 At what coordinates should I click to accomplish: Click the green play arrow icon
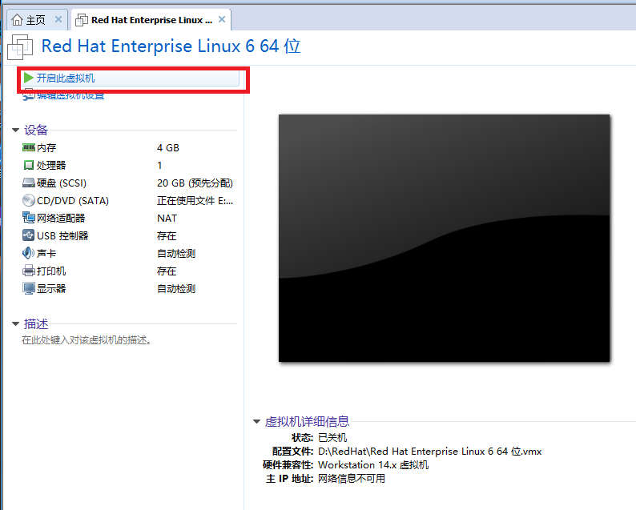pos(28,78)
